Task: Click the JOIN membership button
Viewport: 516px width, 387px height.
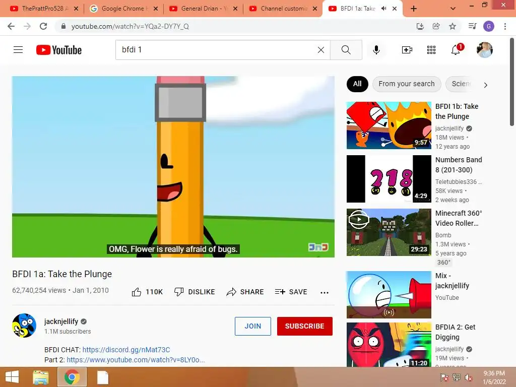Action: (x=253, y=326)
